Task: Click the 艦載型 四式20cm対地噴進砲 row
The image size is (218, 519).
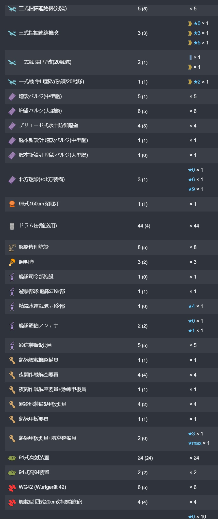Action: [111, 502]
